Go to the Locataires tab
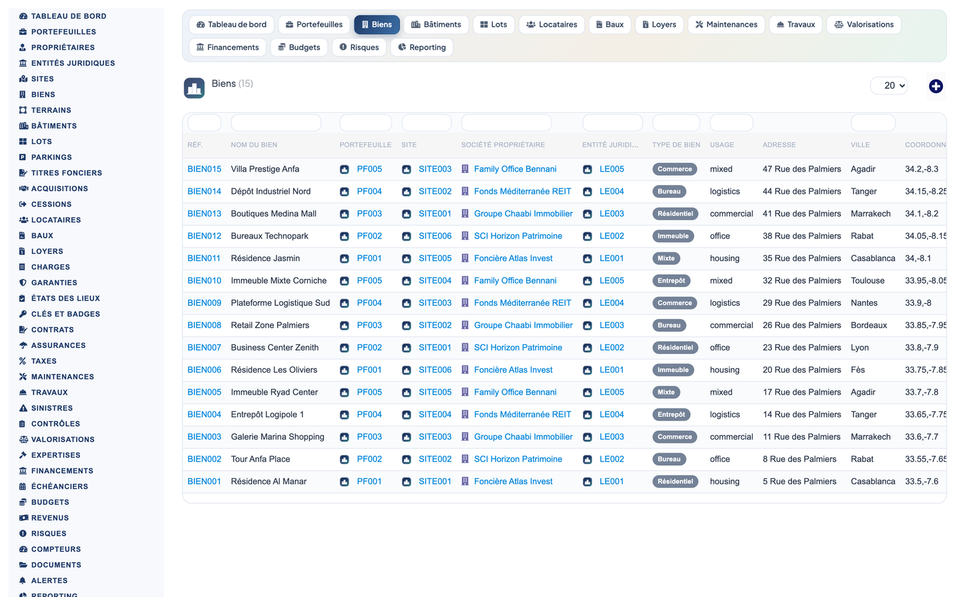Viewport: 965px width, 597px height. click(552, 25)
